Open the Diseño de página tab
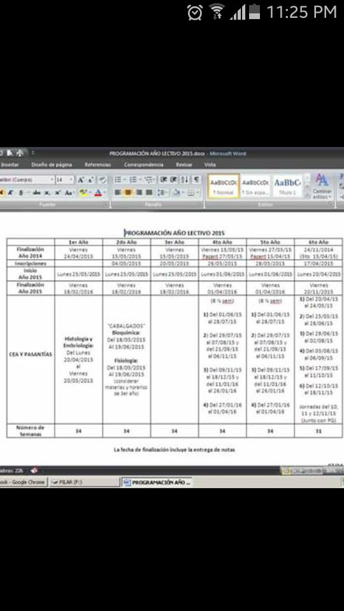This screenshot has width=344, height=611. coord(52,165)
